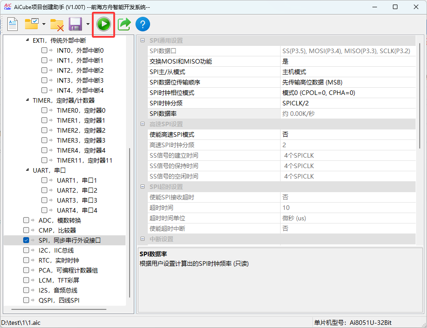427x328 pixels.
Task: Select the I2C，IIC总线 tree label
Action: (x=56, y=250)
